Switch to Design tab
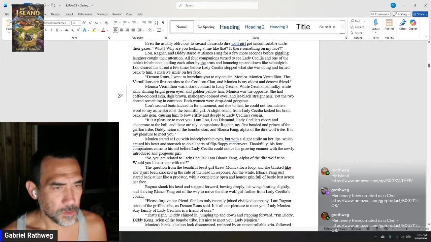The height and width of the screenshot is (242, 431). [55, 14]
